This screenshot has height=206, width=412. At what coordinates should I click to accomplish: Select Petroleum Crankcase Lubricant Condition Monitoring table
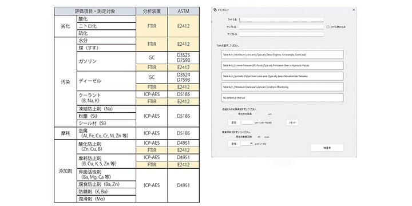283,87
